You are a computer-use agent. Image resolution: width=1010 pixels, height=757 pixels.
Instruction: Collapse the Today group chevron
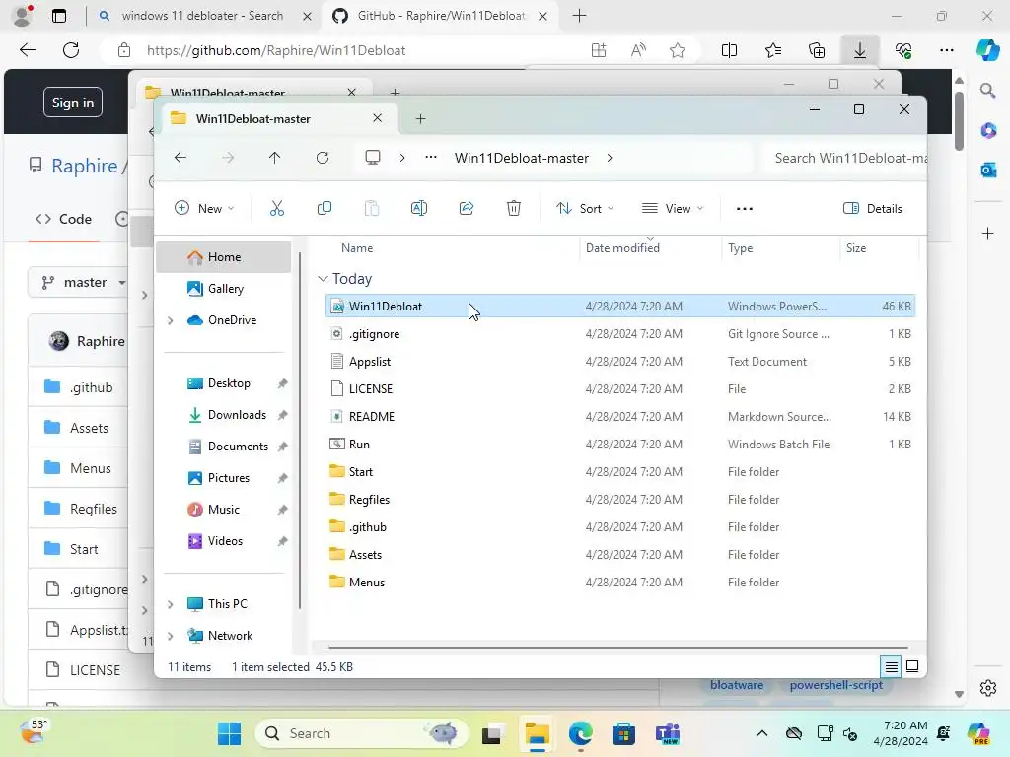323,279
